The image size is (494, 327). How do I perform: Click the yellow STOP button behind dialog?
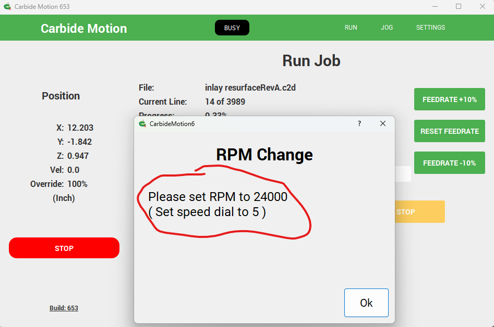(419, 212)
